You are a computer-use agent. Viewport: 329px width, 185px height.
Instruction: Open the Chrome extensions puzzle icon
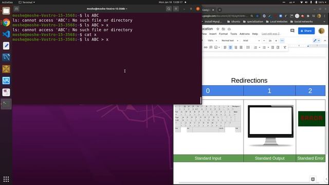click(308, 16)
